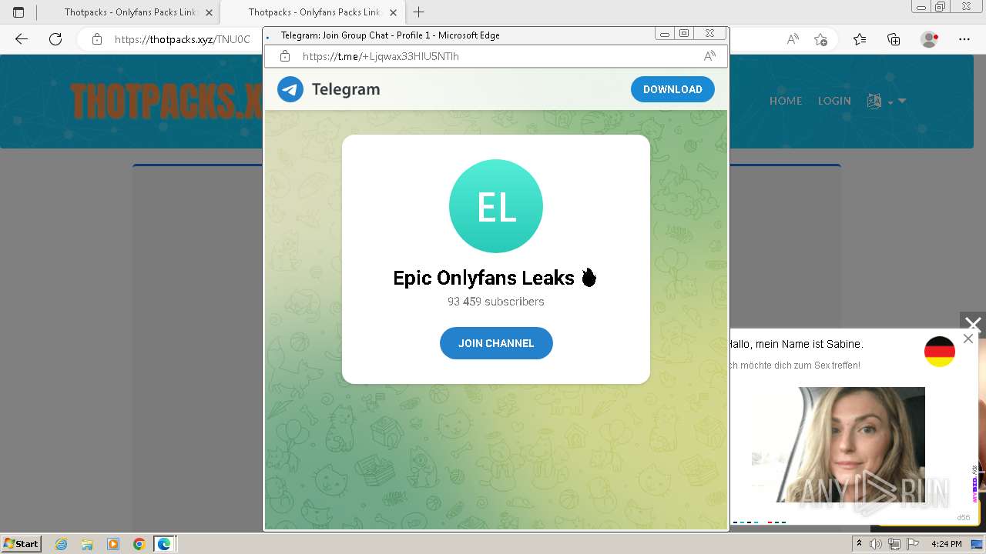Open the language dropdown on site header

[x=886, y=101]
